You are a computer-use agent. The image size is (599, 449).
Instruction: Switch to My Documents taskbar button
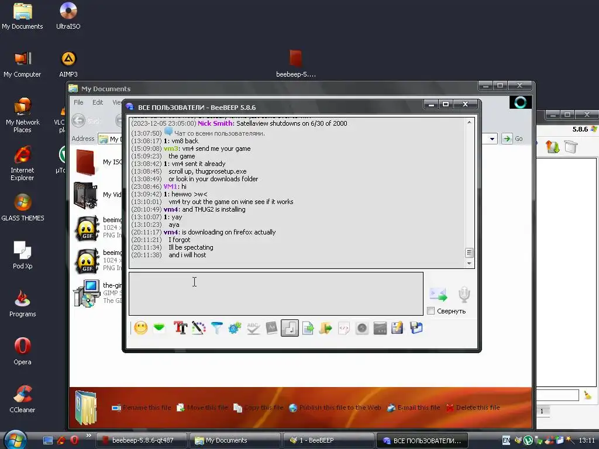(x=235, y=440)
